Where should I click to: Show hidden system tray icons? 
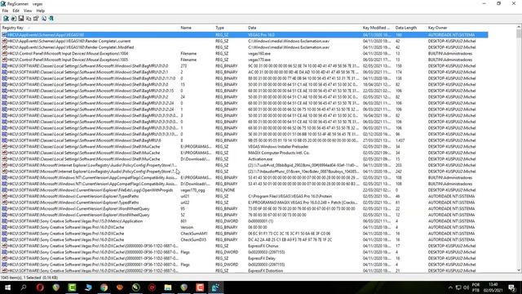coord(450,287)
